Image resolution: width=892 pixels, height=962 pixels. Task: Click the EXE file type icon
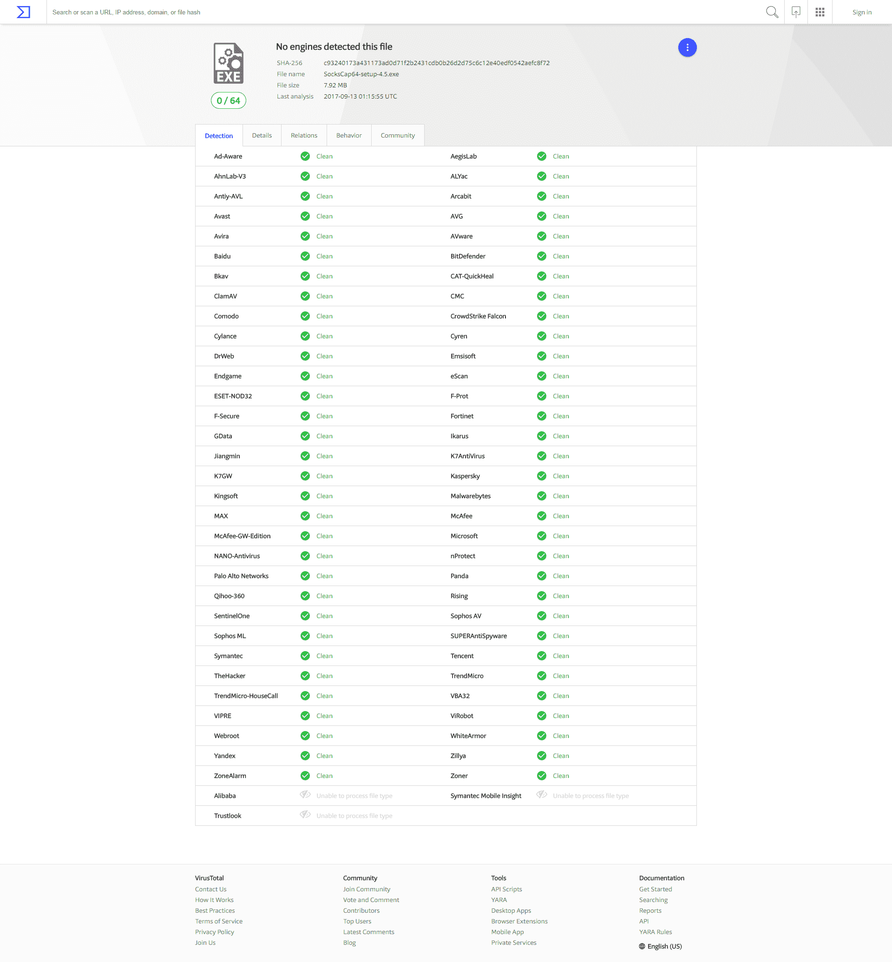click(x=228, y=63)
